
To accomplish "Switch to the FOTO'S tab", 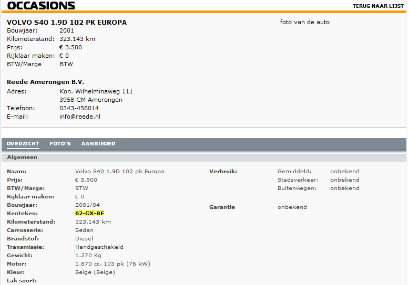I will [60, 143].
